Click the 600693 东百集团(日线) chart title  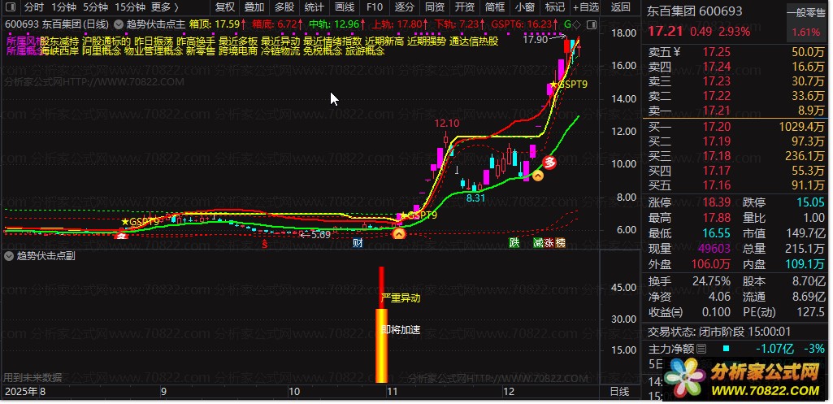(x=57, y=24)
